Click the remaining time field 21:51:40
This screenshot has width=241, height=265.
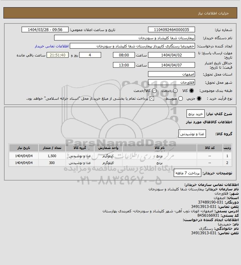tap(58, 55)
